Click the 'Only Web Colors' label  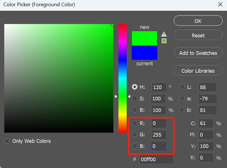(32, 141)
